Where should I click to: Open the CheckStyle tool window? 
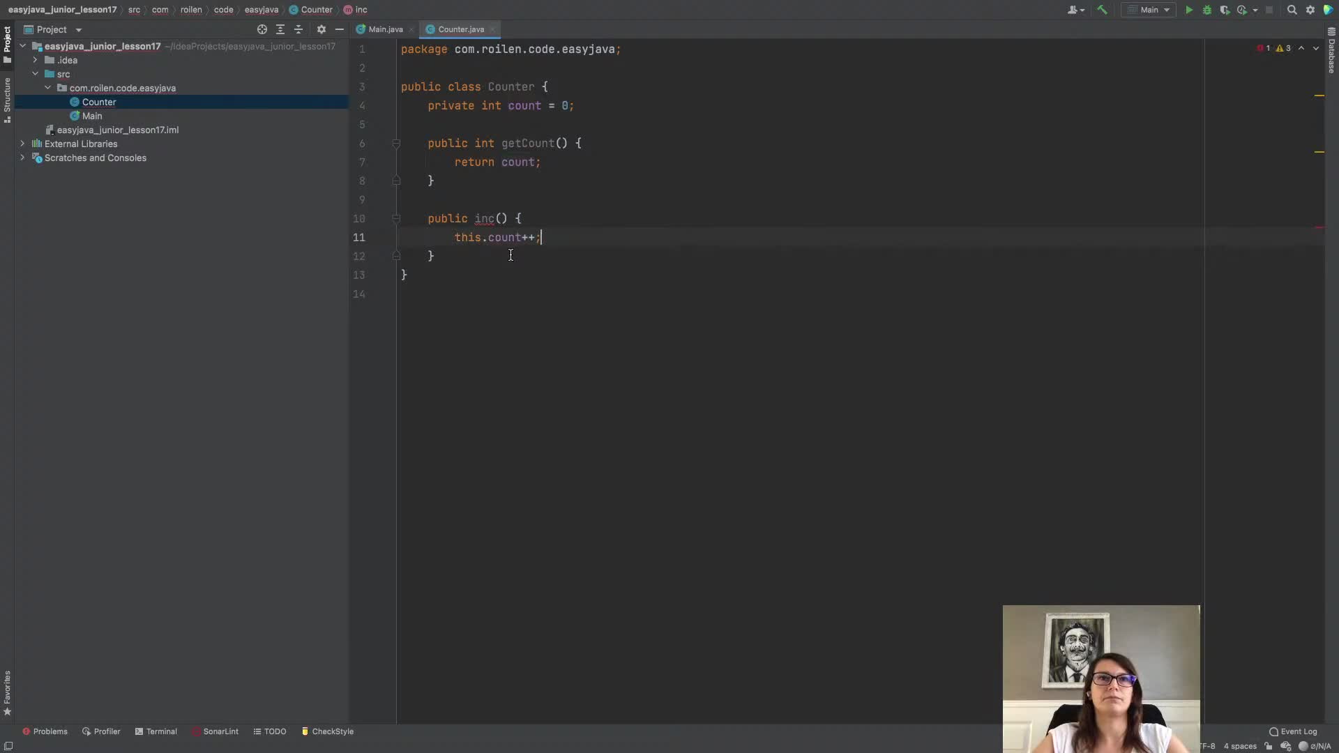328,731
